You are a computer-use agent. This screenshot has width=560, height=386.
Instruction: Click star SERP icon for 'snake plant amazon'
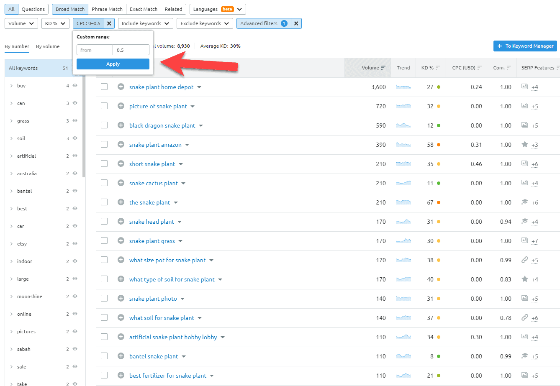coord(524,144)
